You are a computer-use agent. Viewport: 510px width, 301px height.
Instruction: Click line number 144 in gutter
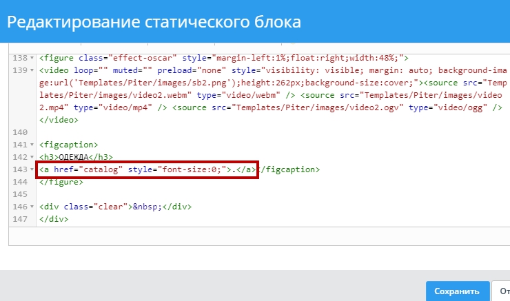20,182
